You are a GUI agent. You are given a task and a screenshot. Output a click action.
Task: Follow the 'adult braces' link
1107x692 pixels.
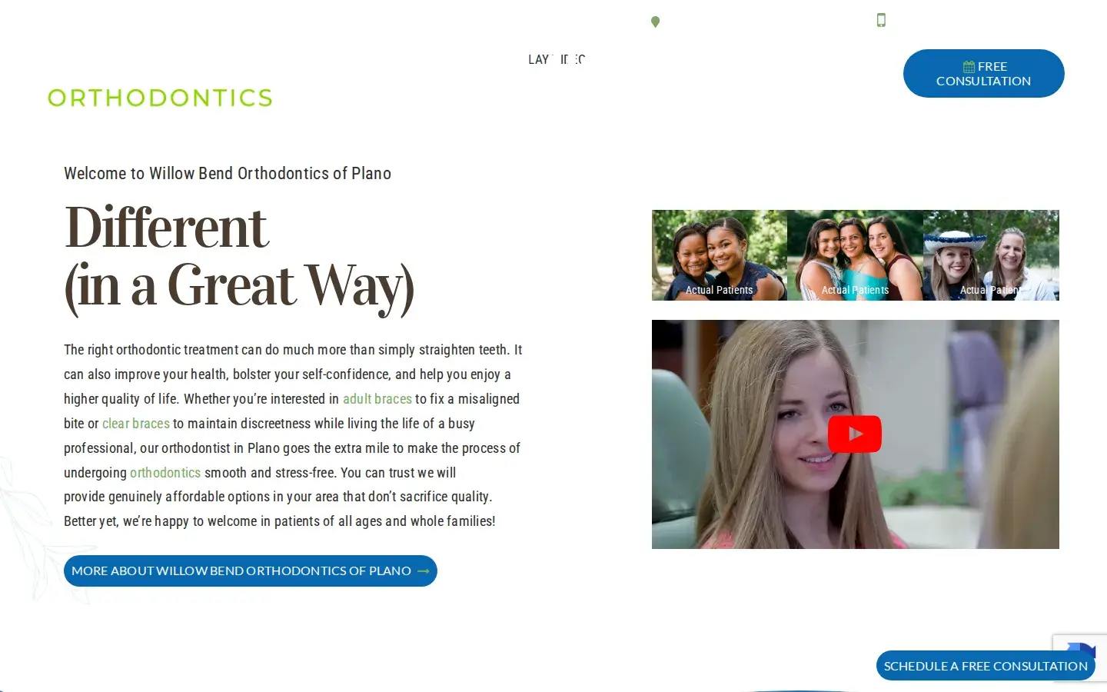click(377, 399)
